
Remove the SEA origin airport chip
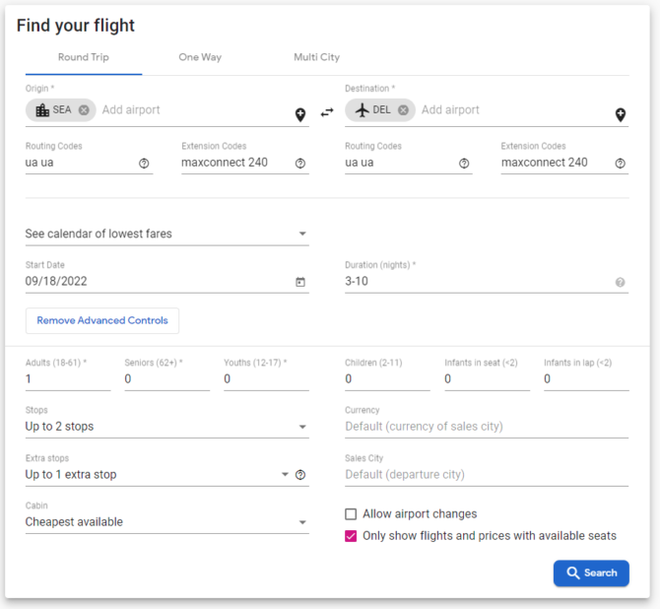[x=84, y=110]
